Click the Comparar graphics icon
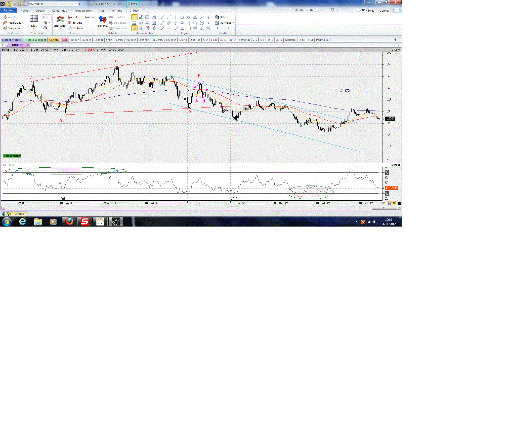510x438 pixels. point(5,28)
